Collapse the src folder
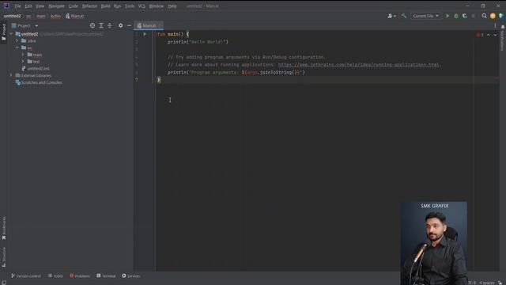 (x=17, y=47)
